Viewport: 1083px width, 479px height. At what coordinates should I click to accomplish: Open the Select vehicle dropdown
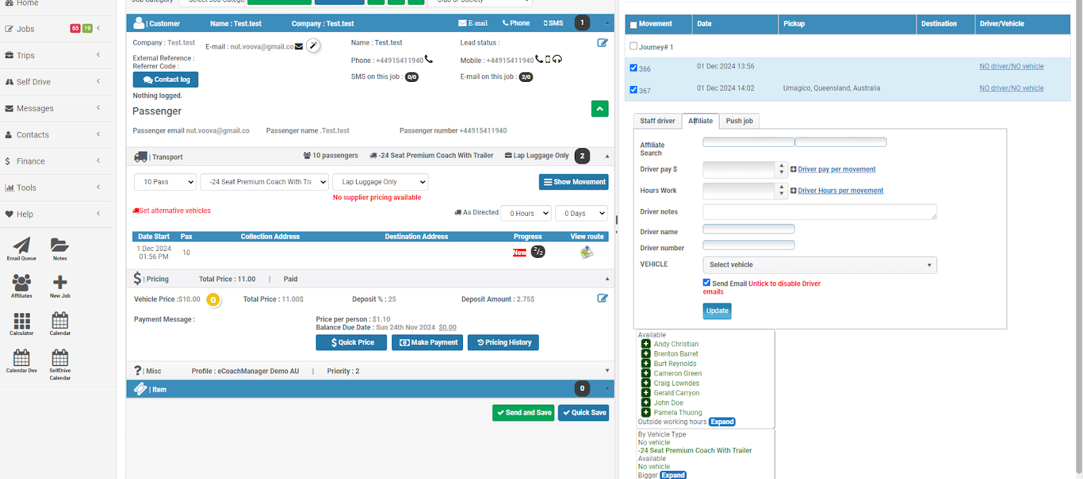[819, 265]
